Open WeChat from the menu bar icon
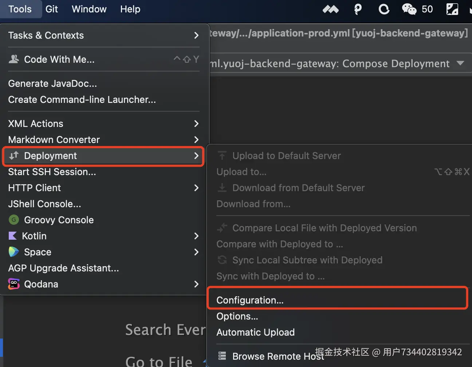Viewport: 472px width, 367px height. 409,9
